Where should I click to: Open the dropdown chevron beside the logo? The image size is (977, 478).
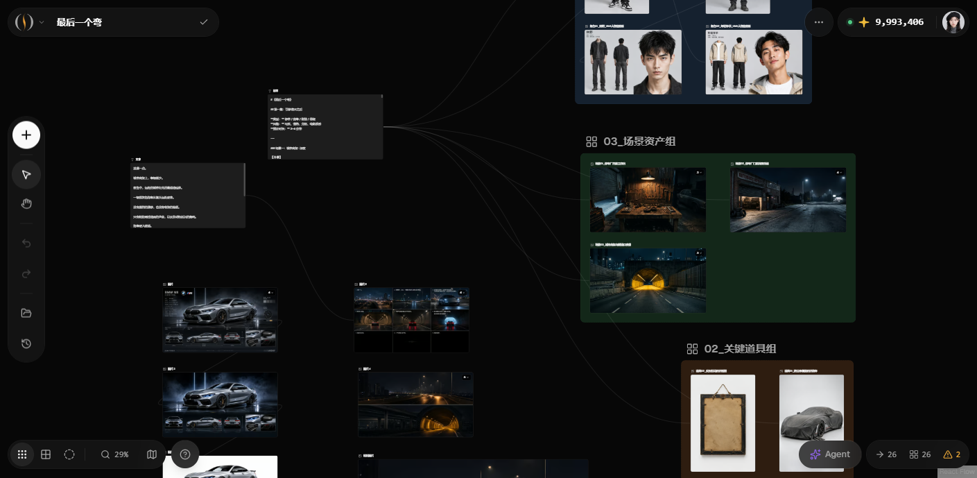click(x=42, y=23)
